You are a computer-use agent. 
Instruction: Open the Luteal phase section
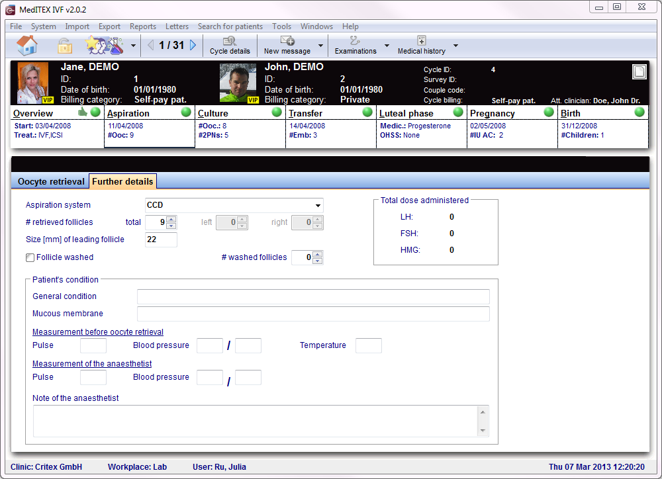(406, 114)
